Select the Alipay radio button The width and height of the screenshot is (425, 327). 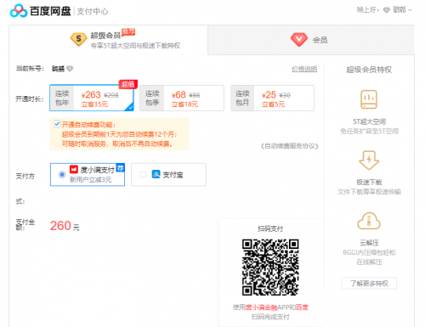click(144, 174)
